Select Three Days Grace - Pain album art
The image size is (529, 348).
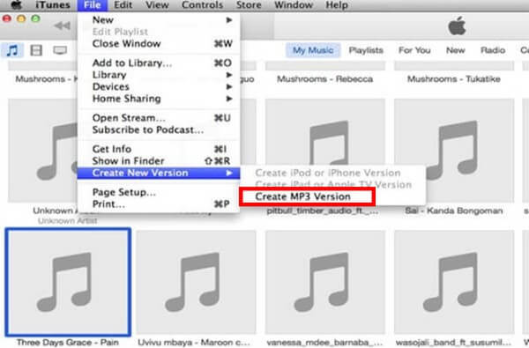pos(68,282)
